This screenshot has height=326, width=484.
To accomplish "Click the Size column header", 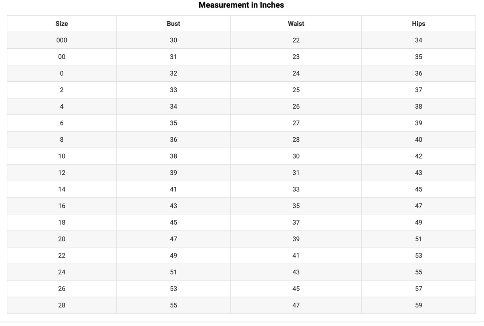I will point(62,24).
